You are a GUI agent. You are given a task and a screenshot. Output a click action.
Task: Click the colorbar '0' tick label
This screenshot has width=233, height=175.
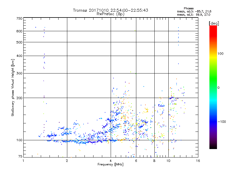(218, 87)
